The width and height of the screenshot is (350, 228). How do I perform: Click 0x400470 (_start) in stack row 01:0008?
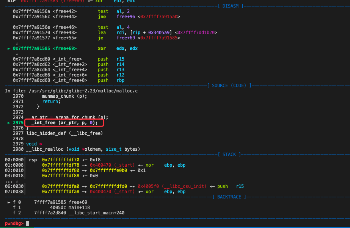(x=112, y=165)
